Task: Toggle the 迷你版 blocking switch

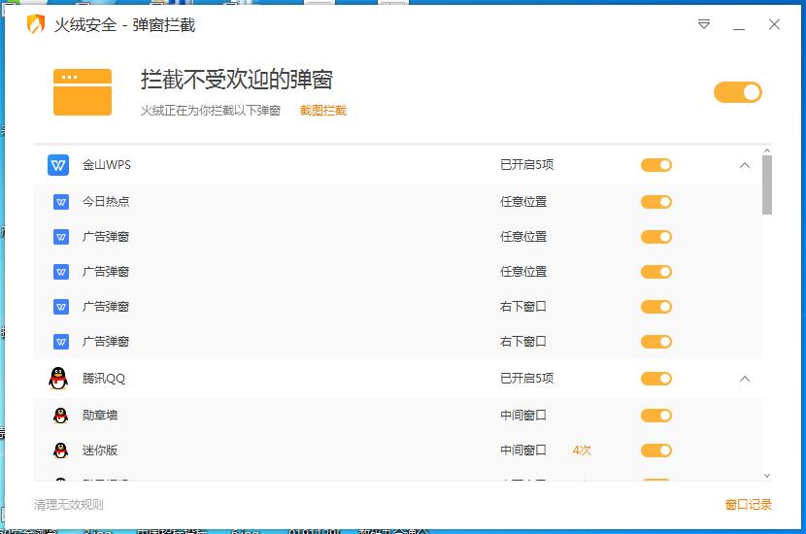Action: pyautogui.click(x=656, y=451)
